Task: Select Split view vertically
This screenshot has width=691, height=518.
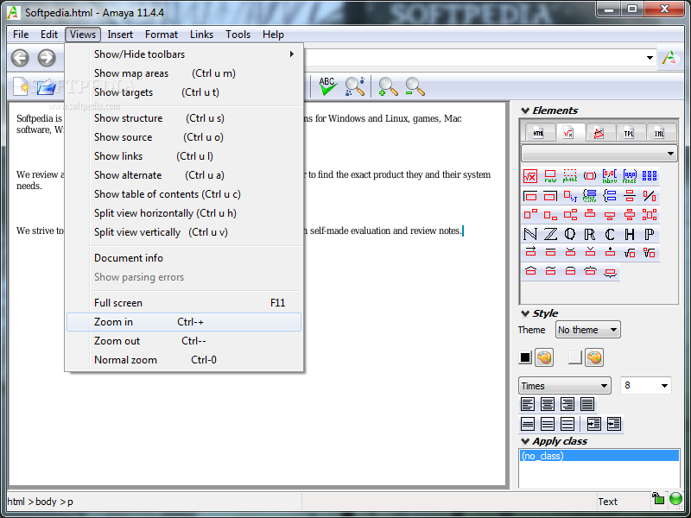Action: click(184, 232)
